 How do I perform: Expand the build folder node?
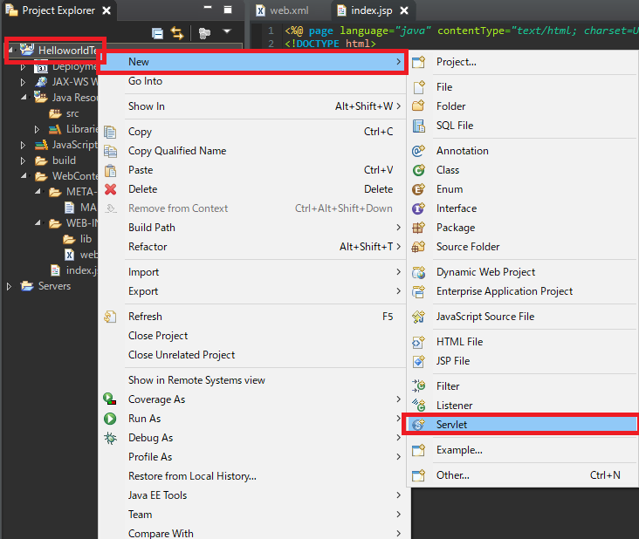tap(23, 160)
